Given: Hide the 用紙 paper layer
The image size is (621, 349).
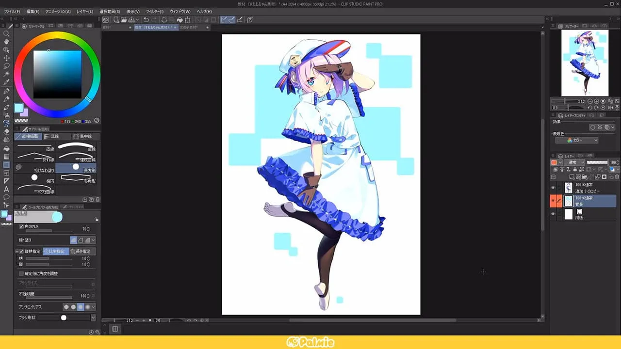Looking at the screenshot, I should coord(554,213).
